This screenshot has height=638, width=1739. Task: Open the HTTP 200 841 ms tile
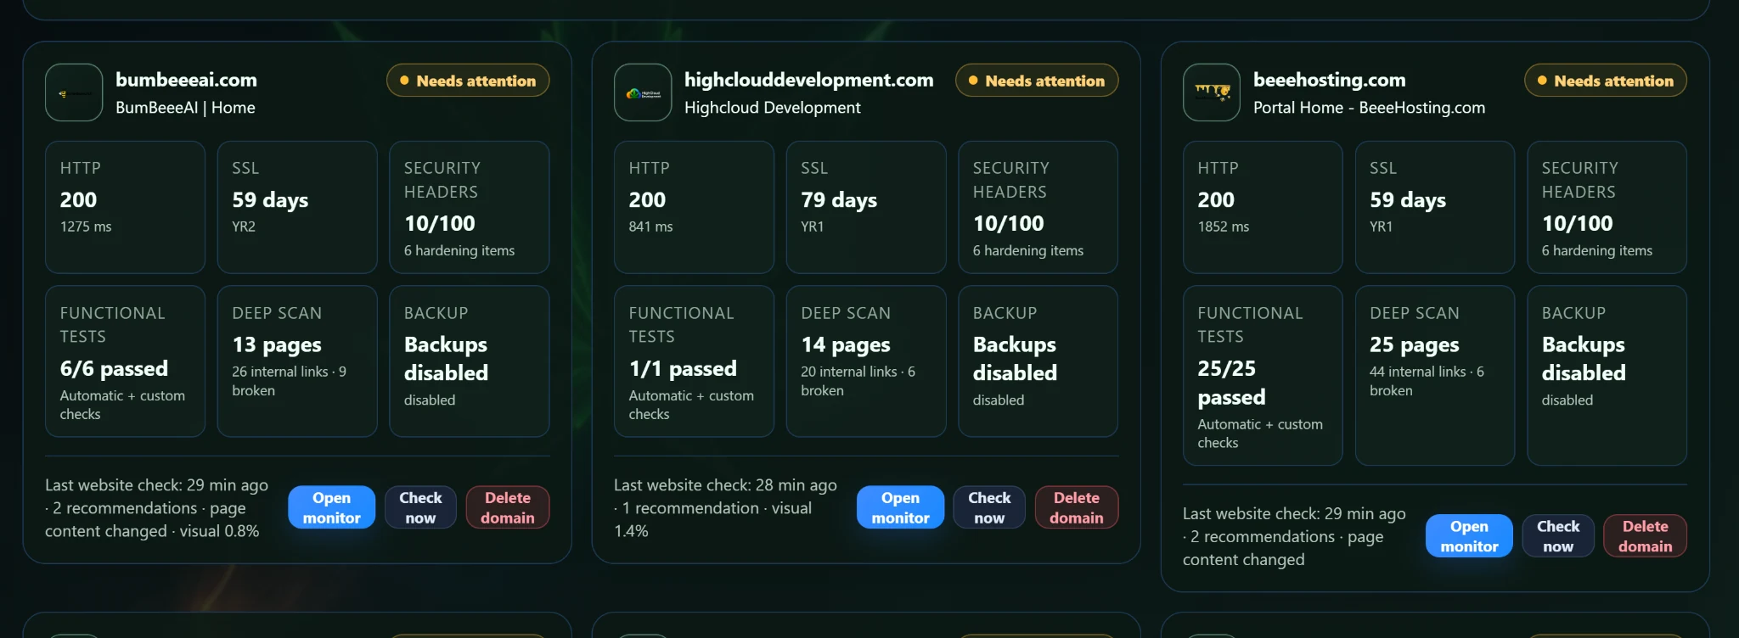(x=694, y=207)
